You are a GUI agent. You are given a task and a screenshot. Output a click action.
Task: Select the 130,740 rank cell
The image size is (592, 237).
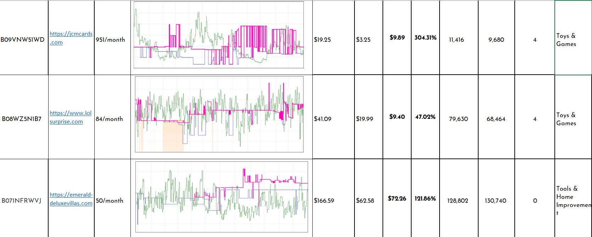point(496,198)
